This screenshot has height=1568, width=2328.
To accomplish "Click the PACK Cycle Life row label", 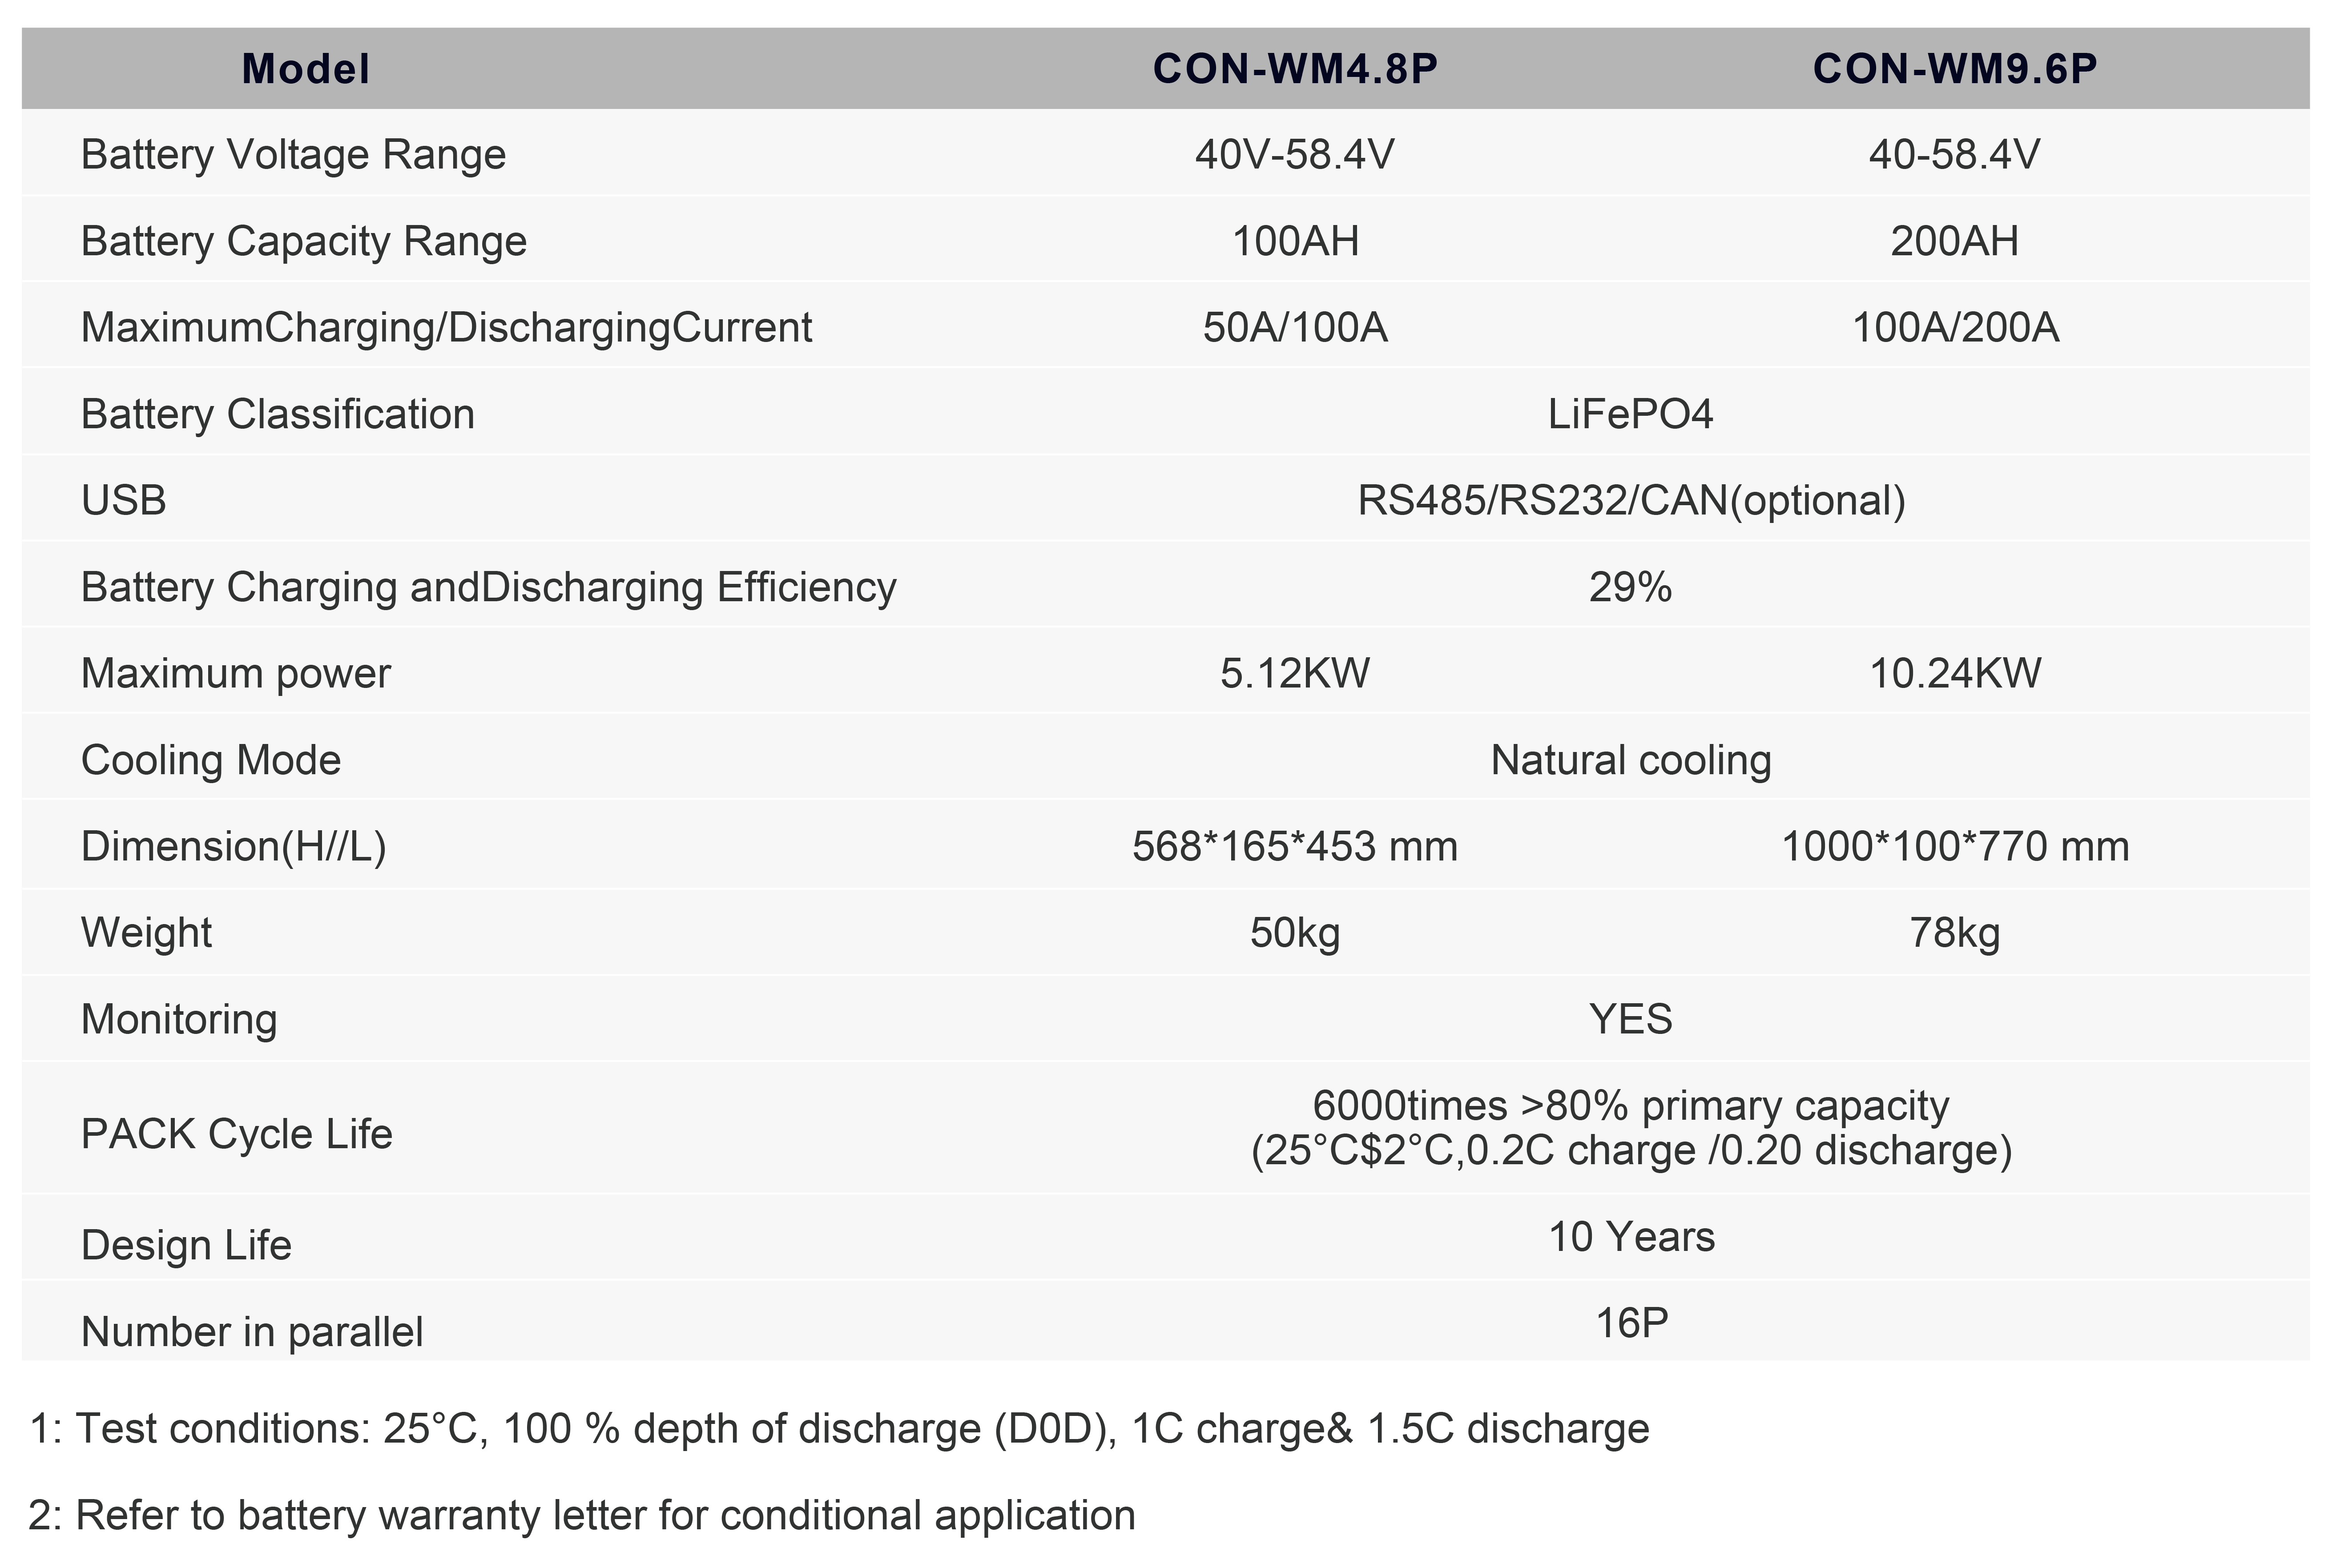I will (x=237, y=1134).
